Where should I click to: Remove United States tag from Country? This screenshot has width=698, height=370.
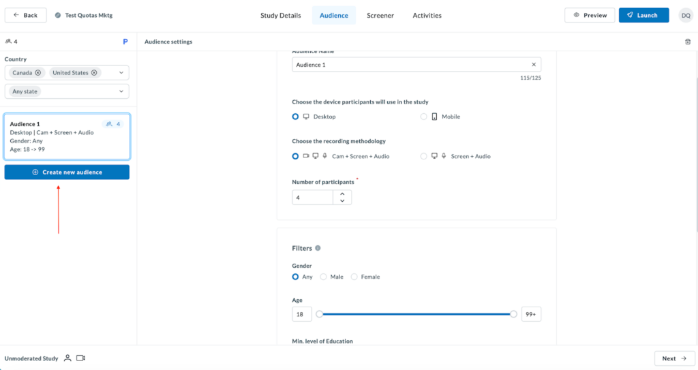pos(95,73)
